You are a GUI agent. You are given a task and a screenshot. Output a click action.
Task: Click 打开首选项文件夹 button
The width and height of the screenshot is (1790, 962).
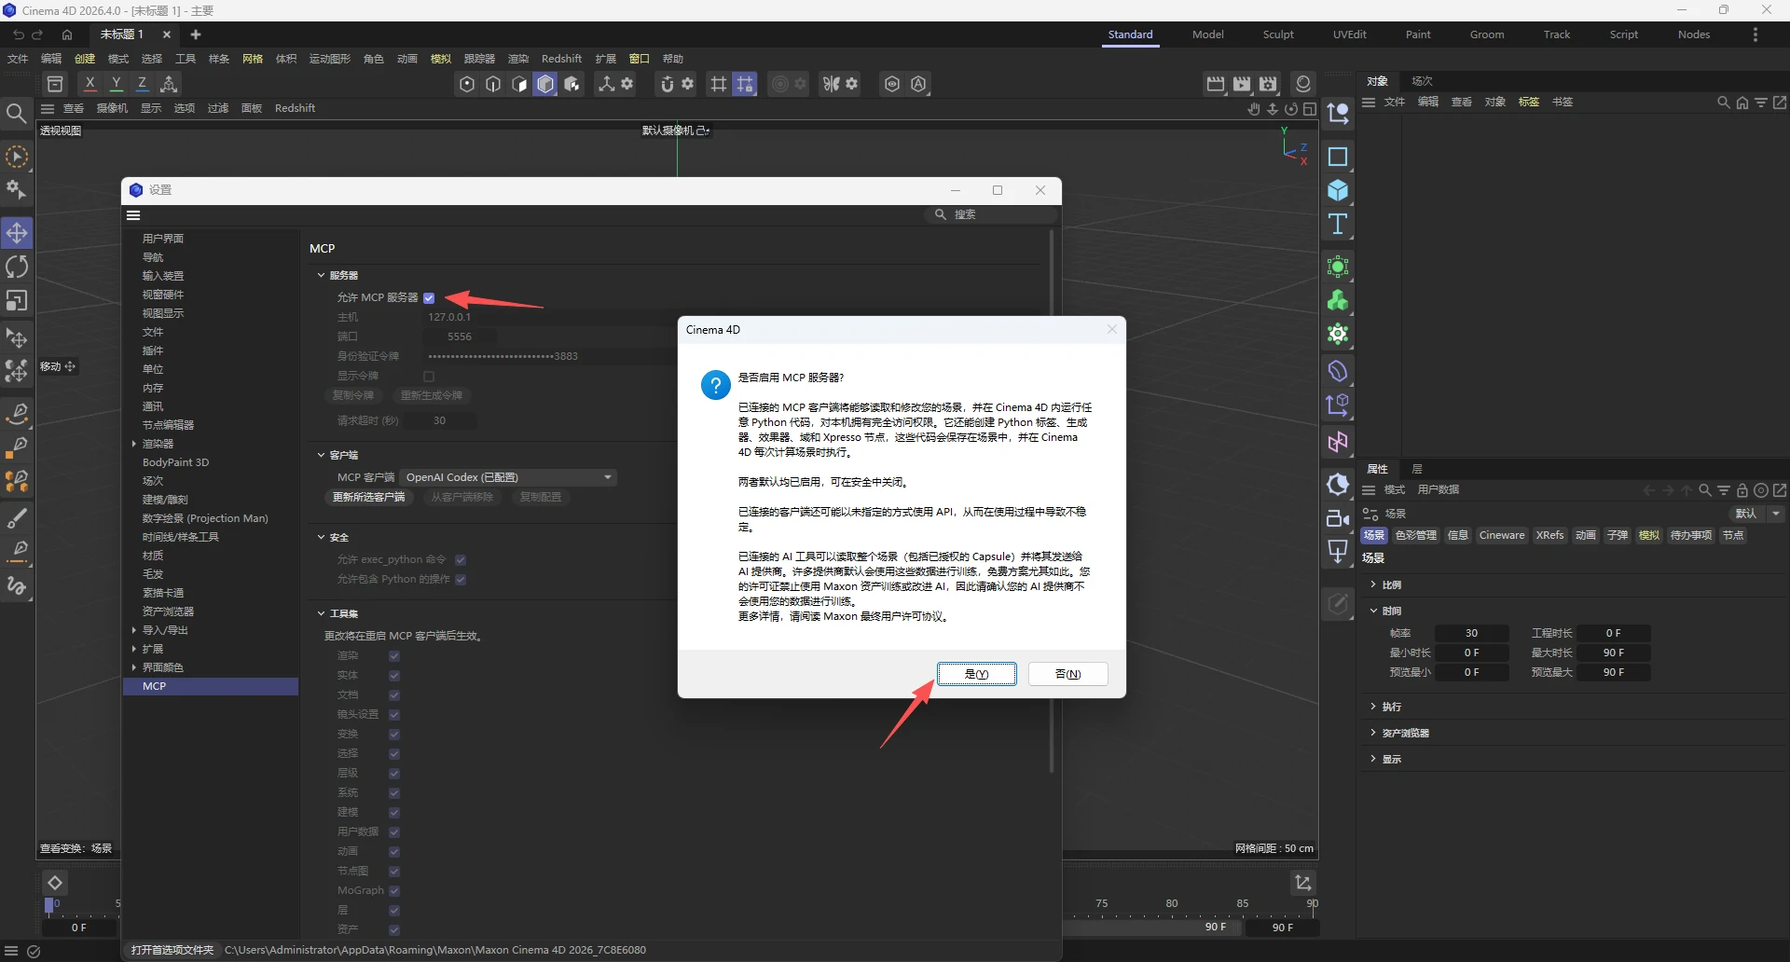pos(172,950)
